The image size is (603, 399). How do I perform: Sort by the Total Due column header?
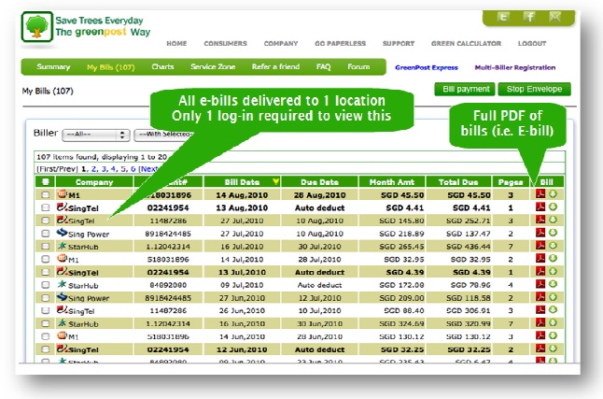click(x=458, y=182)
